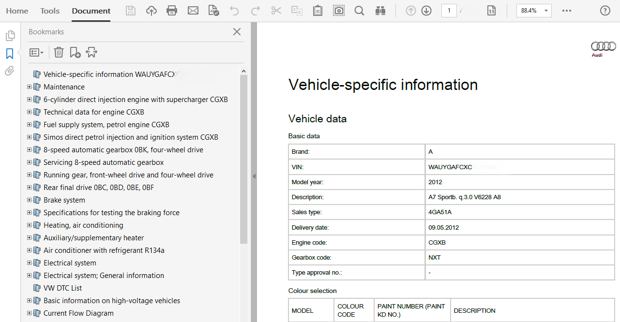Click the Delete bookmark trash icon
Screen dimensions: 620x322
tap(59, 52)
